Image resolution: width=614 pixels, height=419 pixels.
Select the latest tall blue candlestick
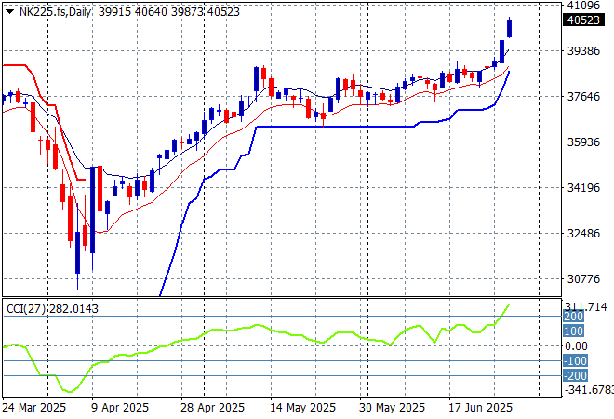click(509, 28)
